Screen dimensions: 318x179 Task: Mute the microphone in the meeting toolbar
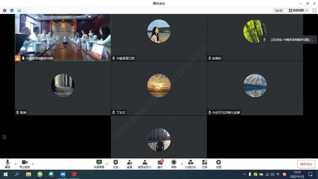tap(7, 163)
